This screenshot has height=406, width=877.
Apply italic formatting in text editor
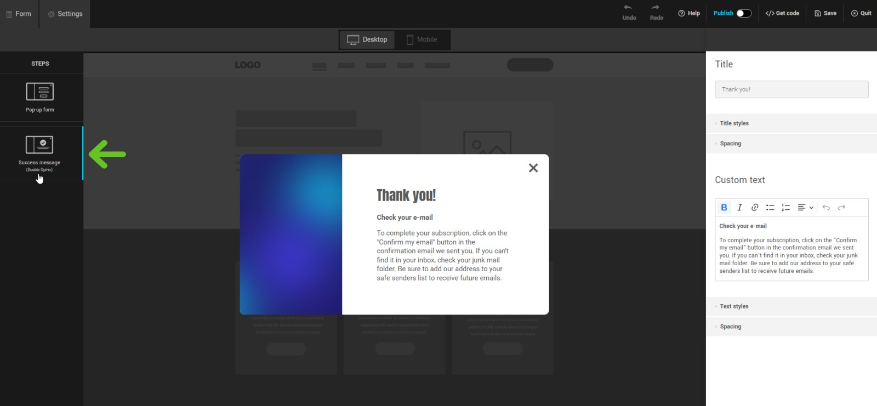tap(739, 208)
